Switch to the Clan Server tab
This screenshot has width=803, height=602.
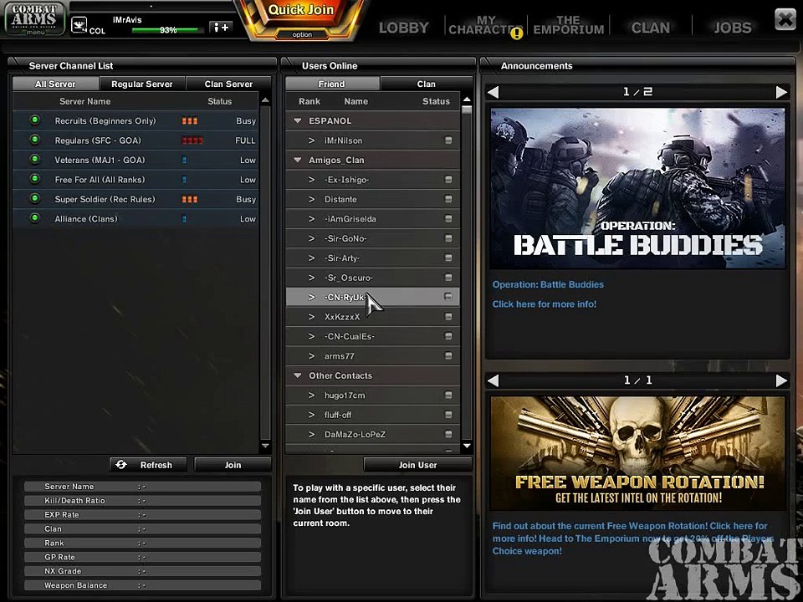(x=228, y=84)
